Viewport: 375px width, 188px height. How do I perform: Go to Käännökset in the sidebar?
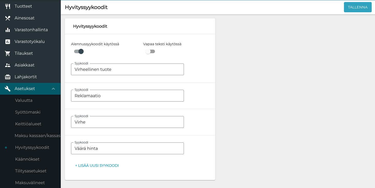click(27, 159)
